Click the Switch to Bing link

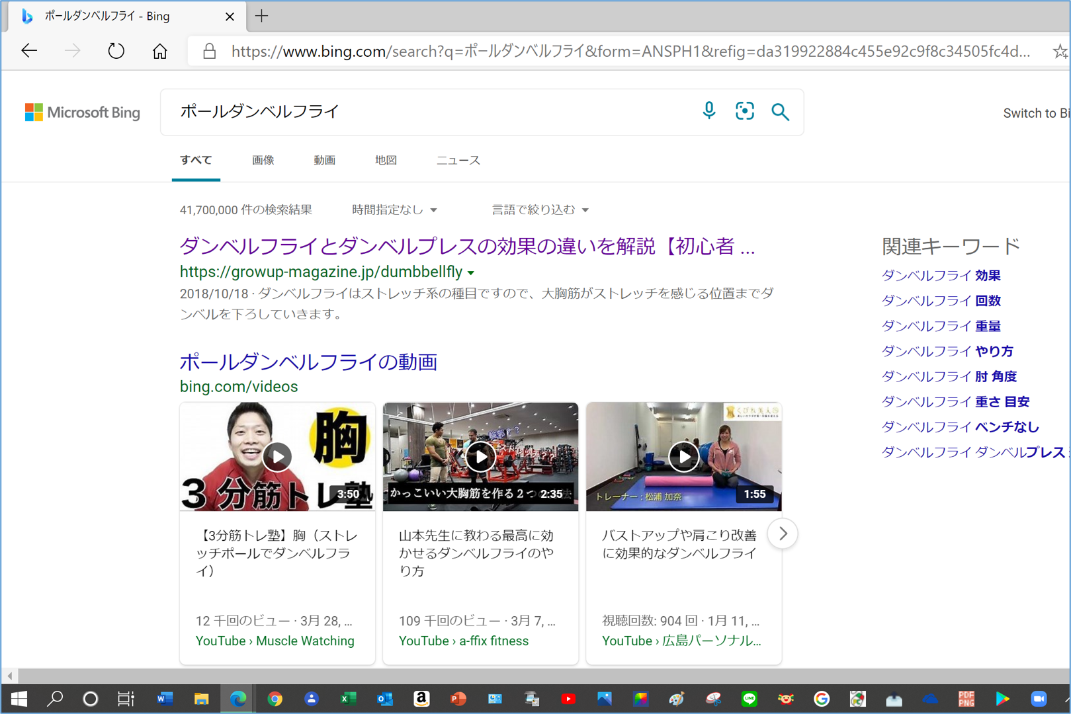tap(1036, 113)
